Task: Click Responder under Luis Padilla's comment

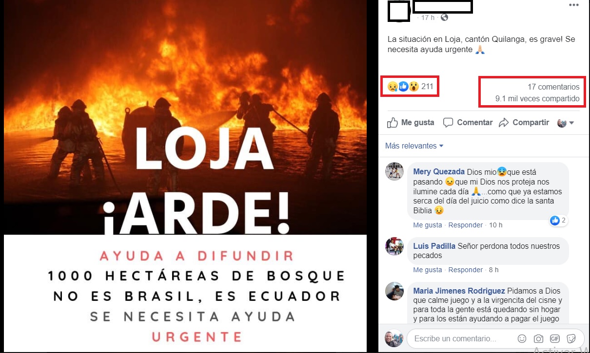Action: click(466, 270)
